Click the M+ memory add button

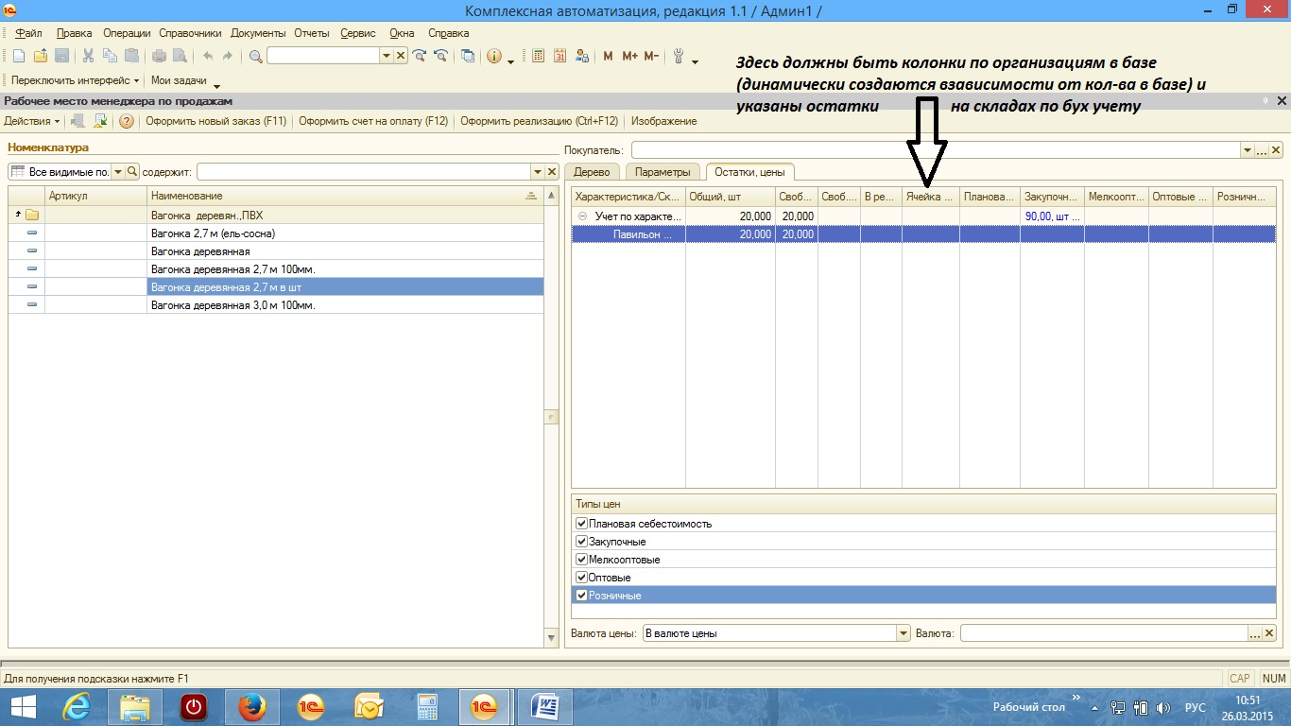[629, 56]
